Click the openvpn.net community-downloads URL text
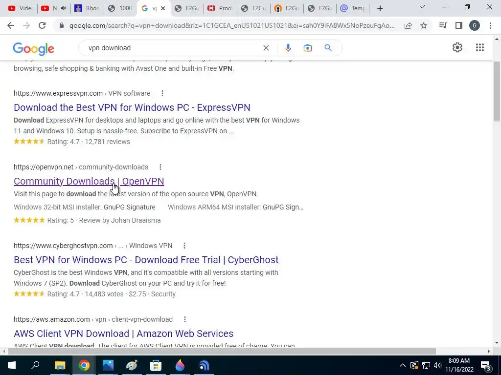 [x=81, y=167]
